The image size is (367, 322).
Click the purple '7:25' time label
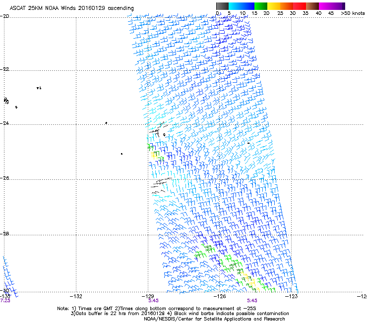[5, 301]
